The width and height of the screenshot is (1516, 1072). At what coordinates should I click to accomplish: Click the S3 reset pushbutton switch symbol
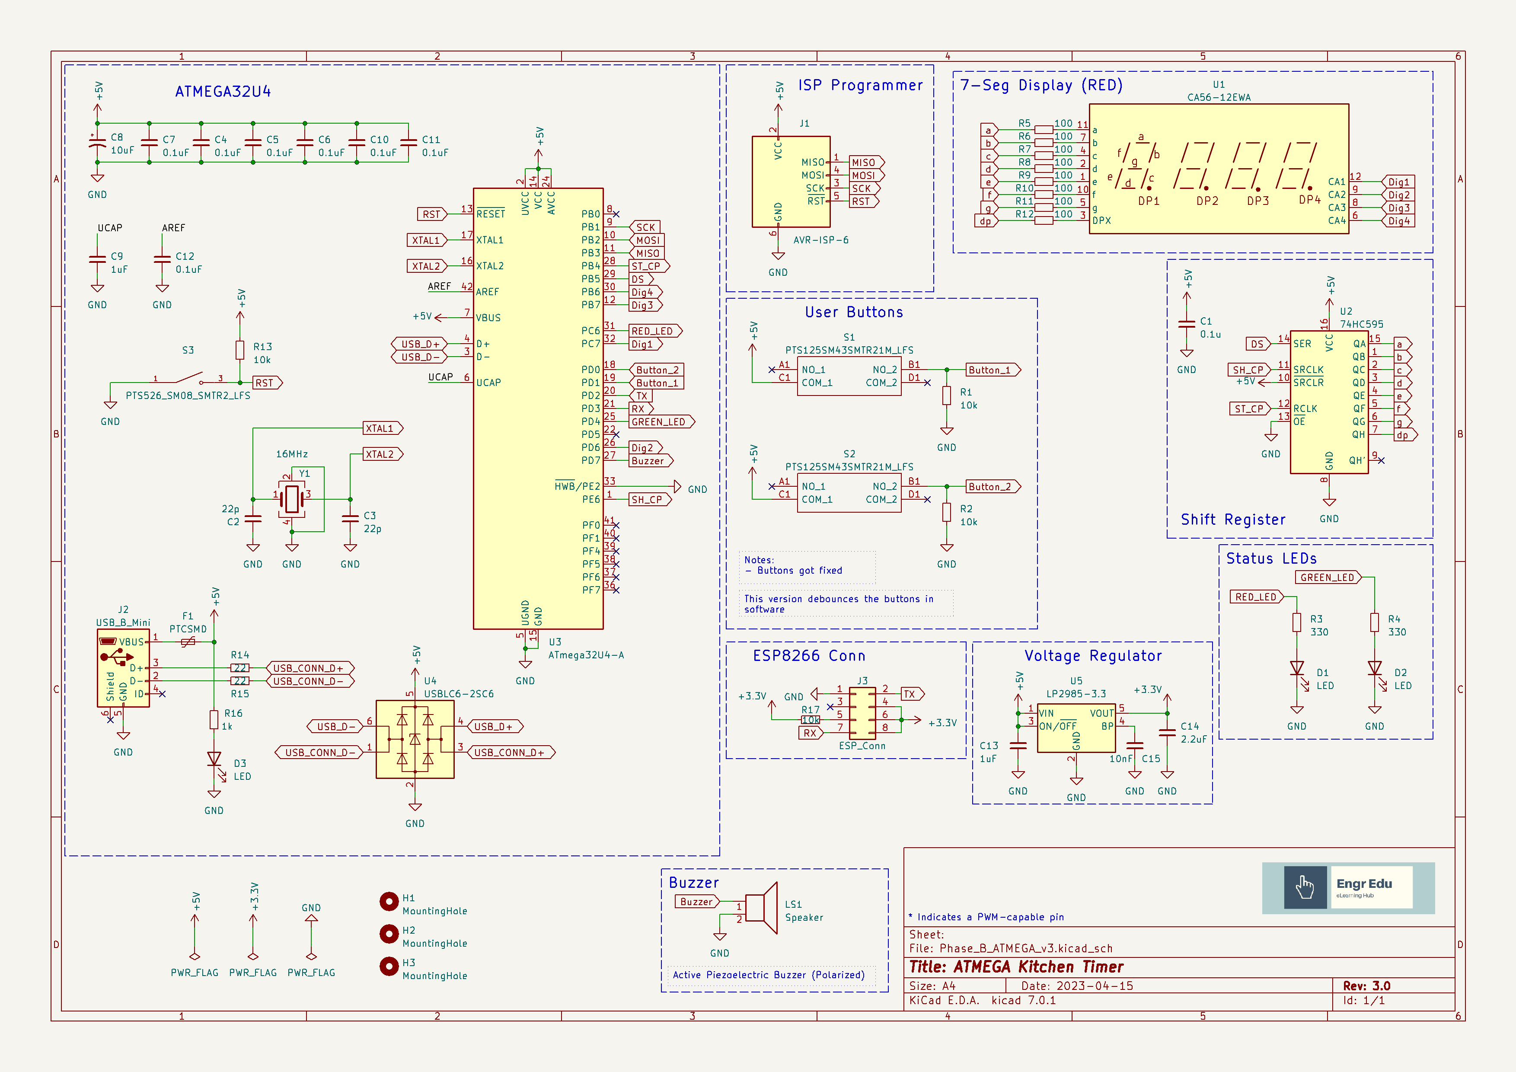(188, 378)
